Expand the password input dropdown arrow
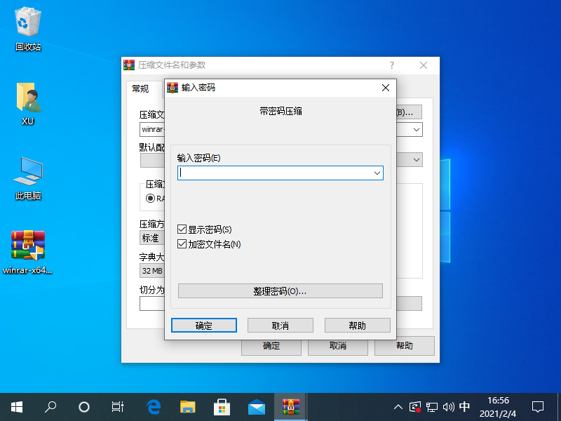Viewport: 561px width, 421px height. (377, 173)
